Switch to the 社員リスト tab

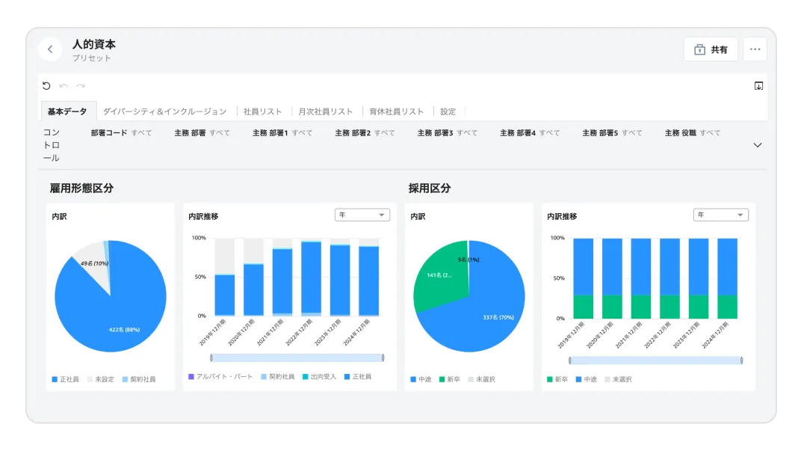[263, 110]
